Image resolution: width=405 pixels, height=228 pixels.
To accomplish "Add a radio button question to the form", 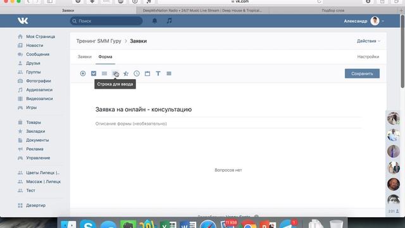I will coord(83,73).
